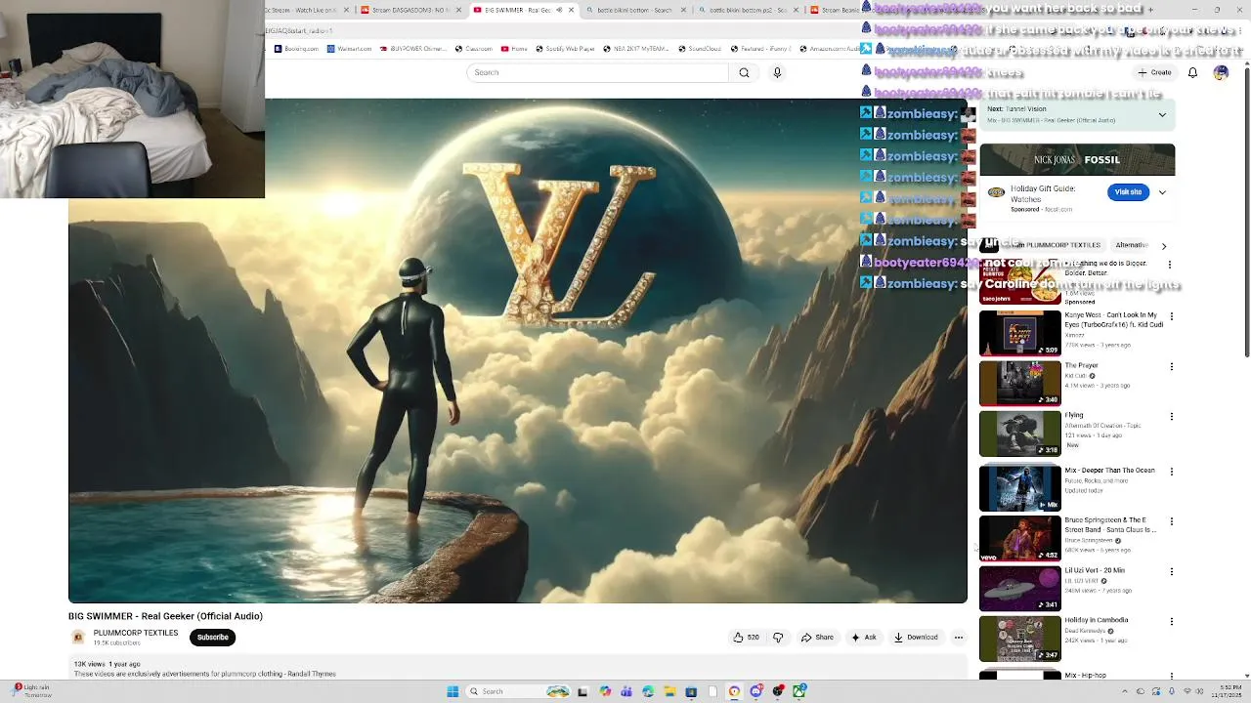Expand the Next: Tunnel Vision queue panel
The image size is (1251, 703).
pyautogui.click(x=1162, y=114)
